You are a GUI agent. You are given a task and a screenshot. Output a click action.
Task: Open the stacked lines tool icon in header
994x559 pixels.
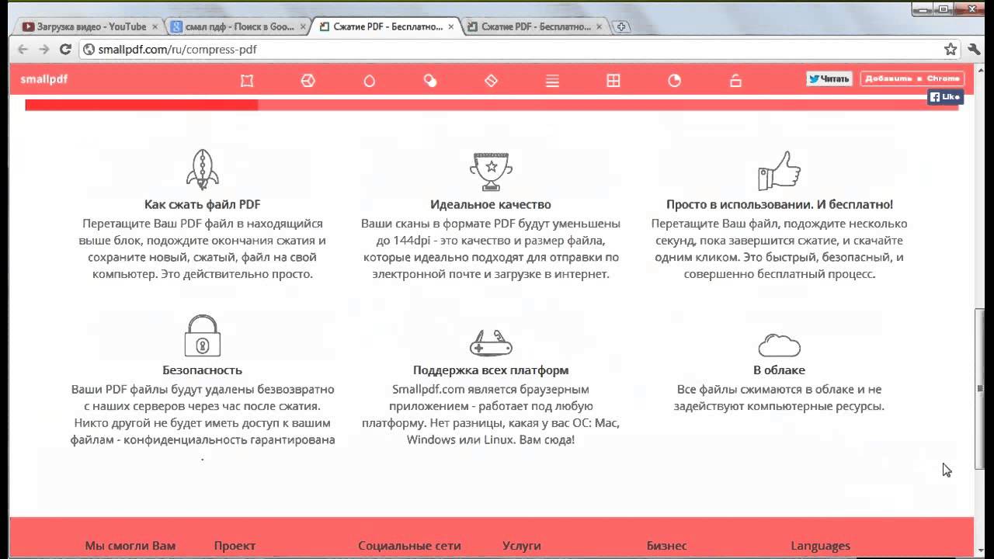(x=552, y=81)
